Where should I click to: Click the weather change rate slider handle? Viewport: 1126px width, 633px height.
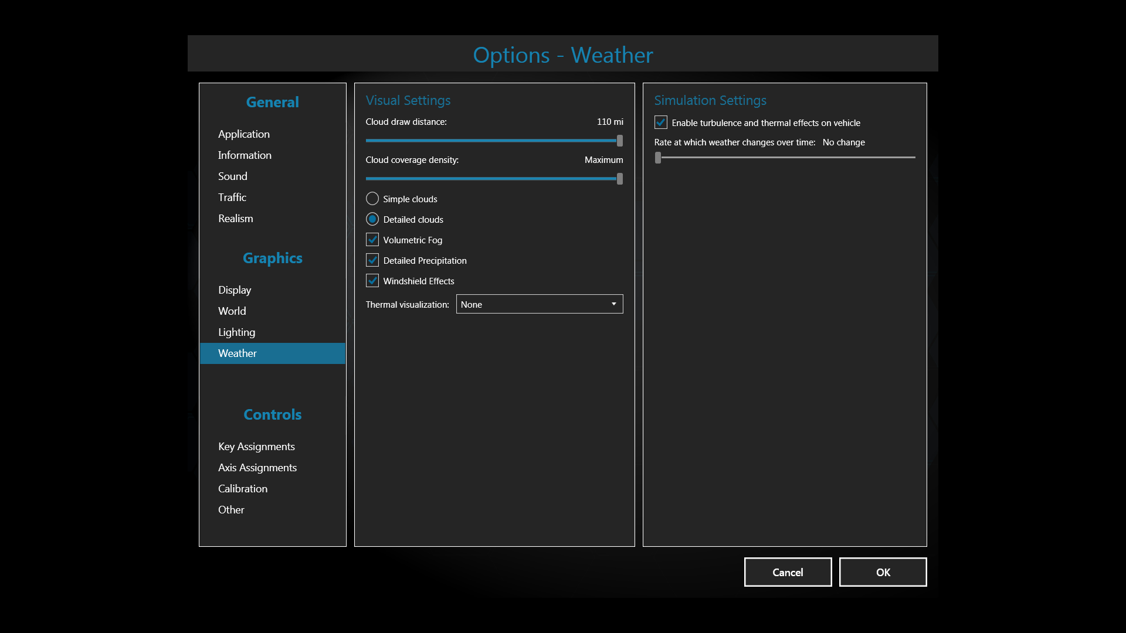pos(658,158)
